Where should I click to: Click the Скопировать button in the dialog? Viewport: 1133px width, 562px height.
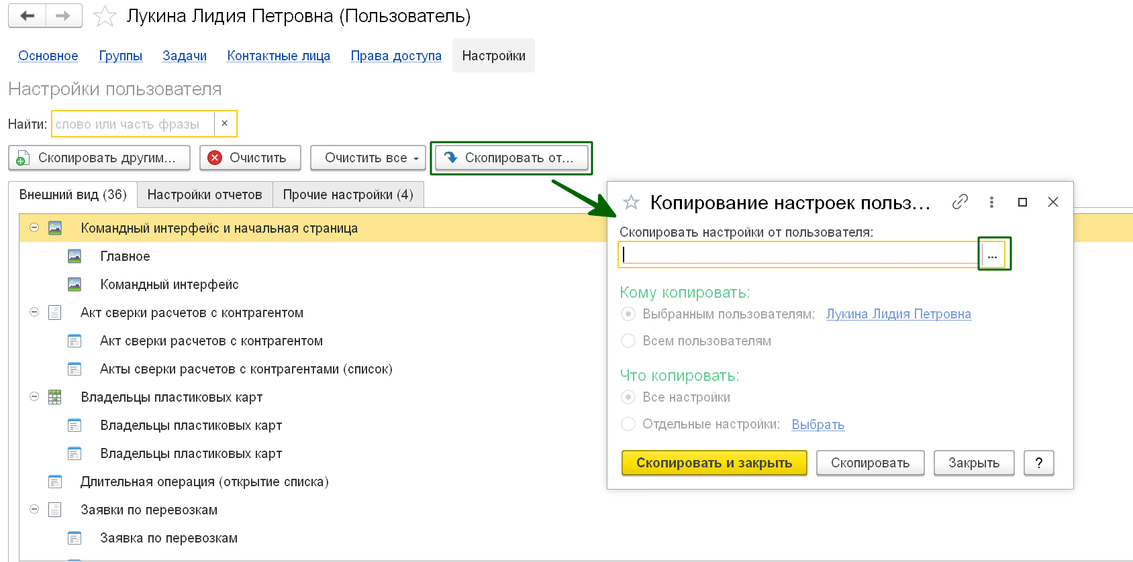pyautogui.click(x=871, y=463)
